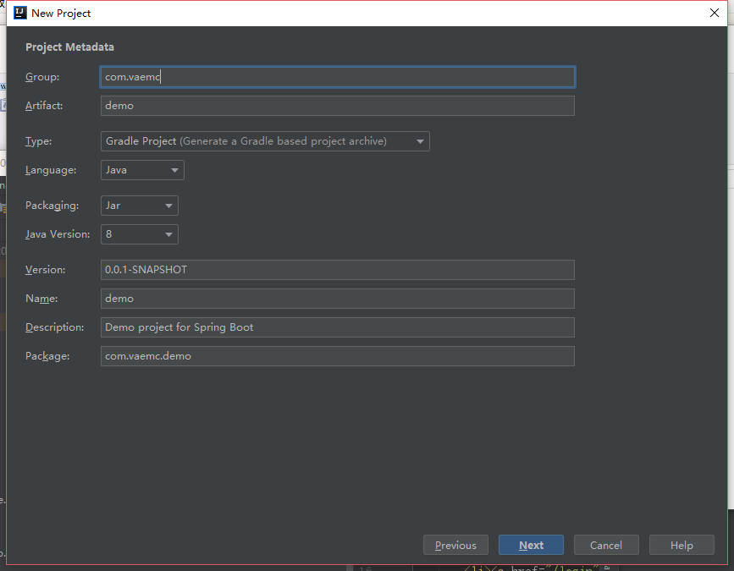Click the Java Version label
The height and width of the screenshot is (571, 734).
tap(58, 234)
